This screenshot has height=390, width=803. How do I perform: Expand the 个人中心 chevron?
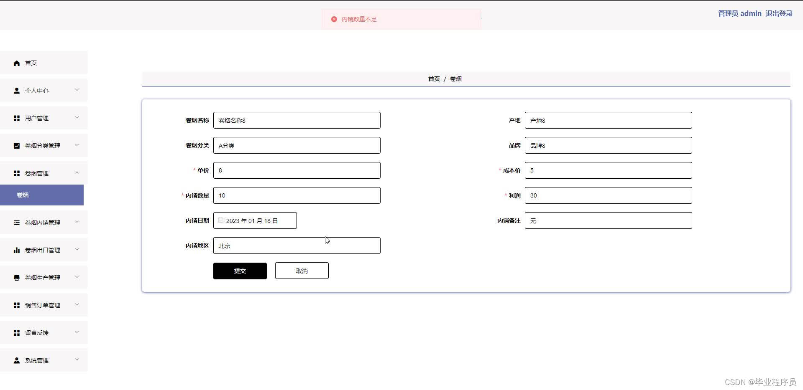[x=77, y=90]
